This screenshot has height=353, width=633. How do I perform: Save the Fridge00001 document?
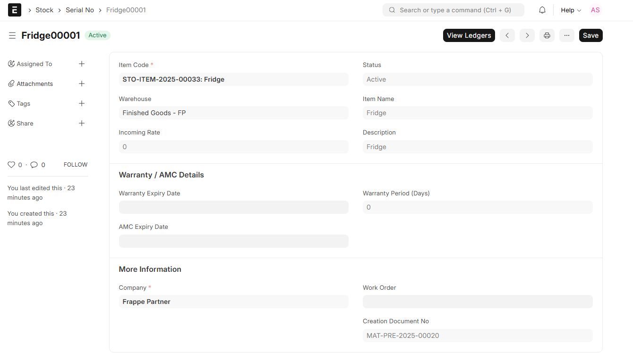coord(590,35)
